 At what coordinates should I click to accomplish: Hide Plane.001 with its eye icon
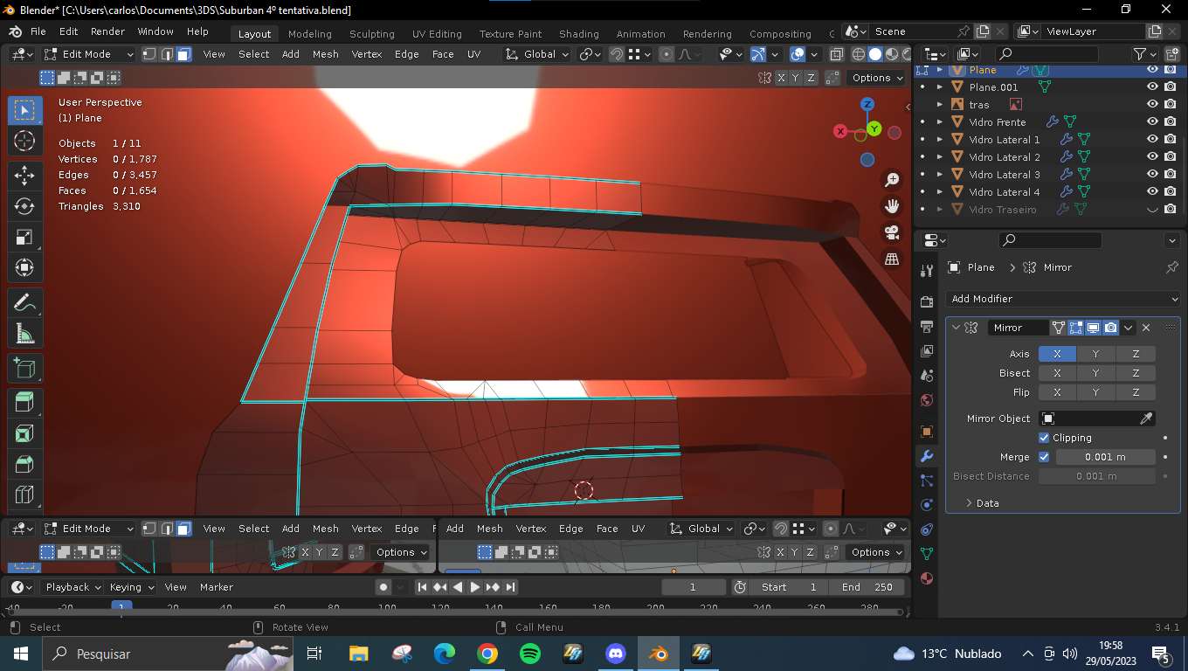click(1152, 87)
